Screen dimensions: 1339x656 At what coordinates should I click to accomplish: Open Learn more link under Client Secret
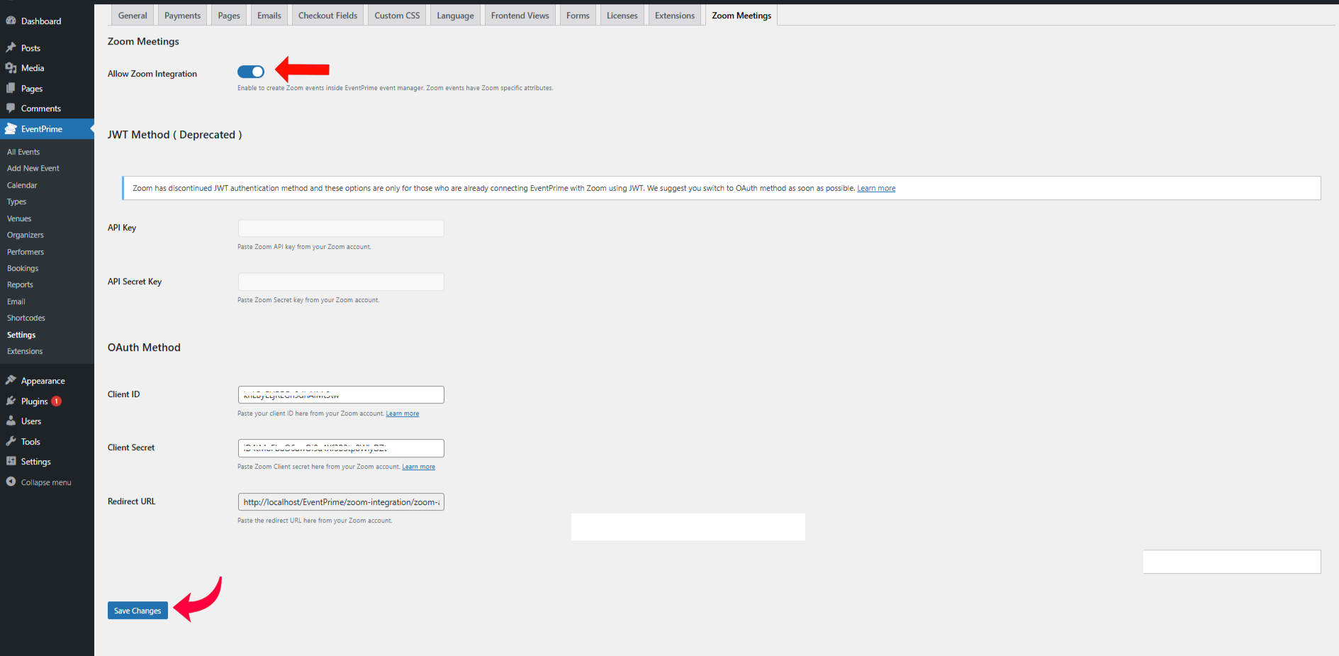[x=419, y=467]
